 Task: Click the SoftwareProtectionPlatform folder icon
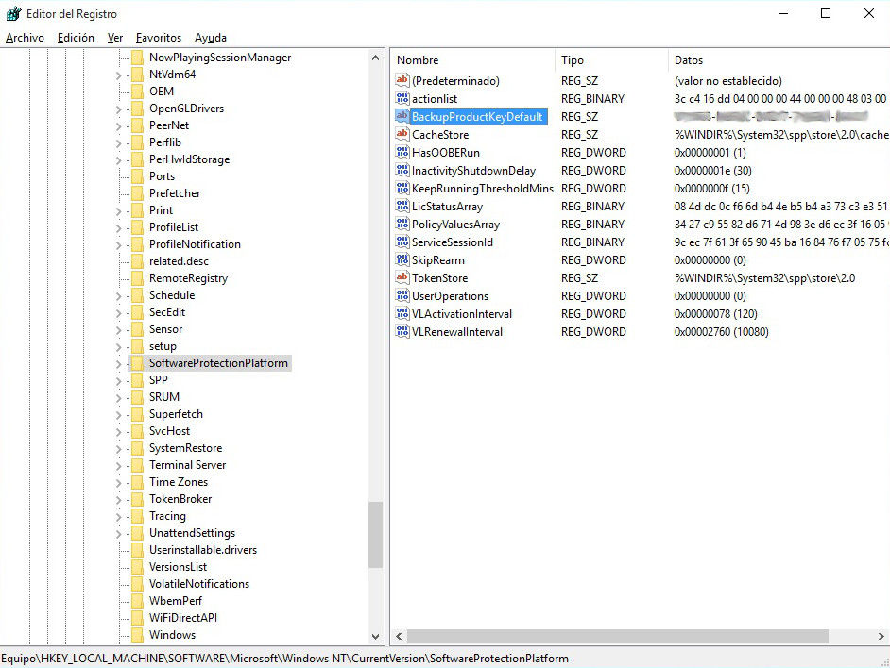tap(137, 363)
